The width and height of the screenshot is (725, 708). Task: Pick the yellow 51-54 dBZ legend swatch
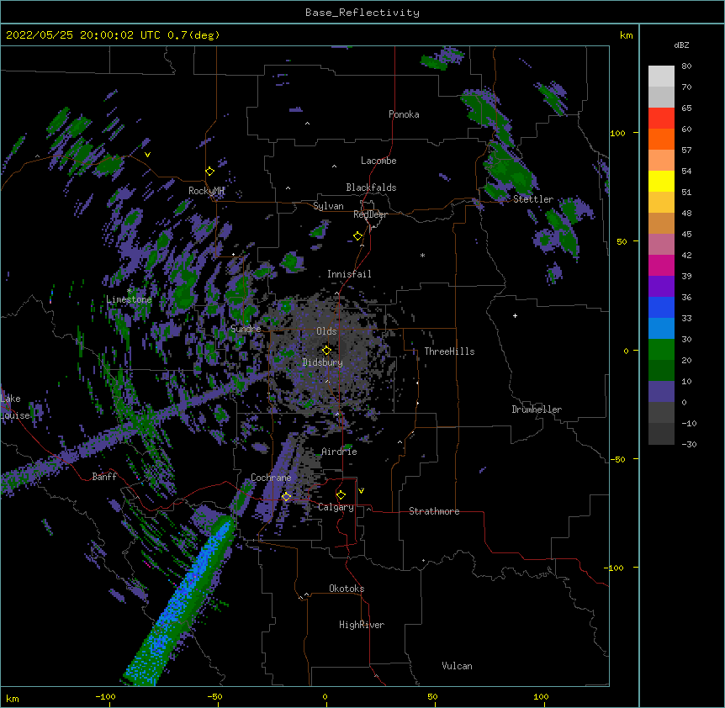click(x=661, y=181)
